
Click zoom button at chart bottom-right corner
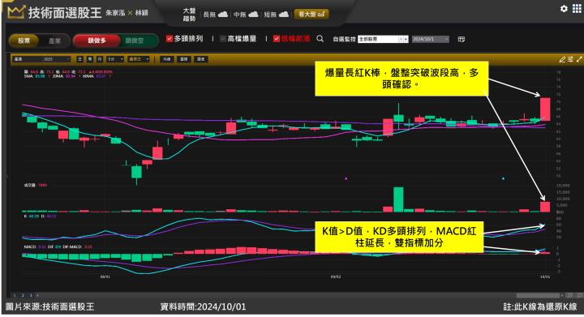tap(579, 295)
